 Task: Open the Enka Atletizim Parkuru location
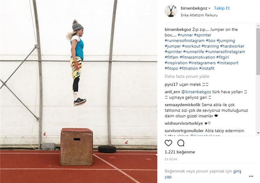pyautogui.click(x=199, y=15)
